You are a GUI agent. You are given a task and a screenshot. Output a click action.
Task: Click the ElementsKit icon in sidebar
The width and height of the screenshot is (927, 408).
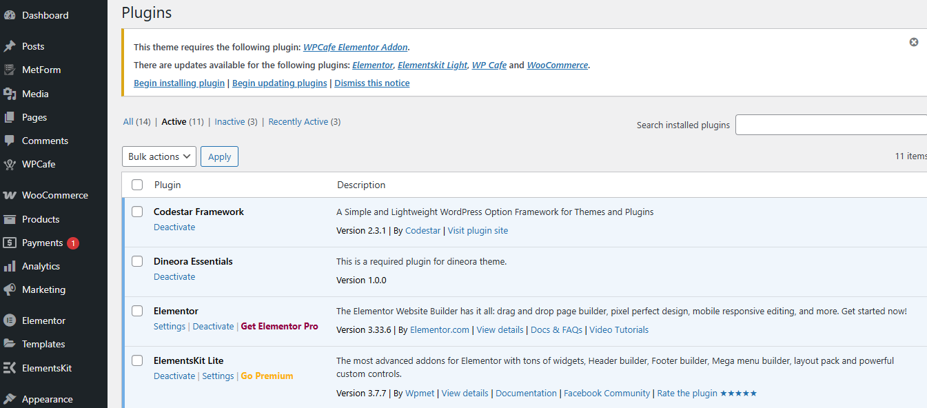pyautogui.click(x=10, y=368)
